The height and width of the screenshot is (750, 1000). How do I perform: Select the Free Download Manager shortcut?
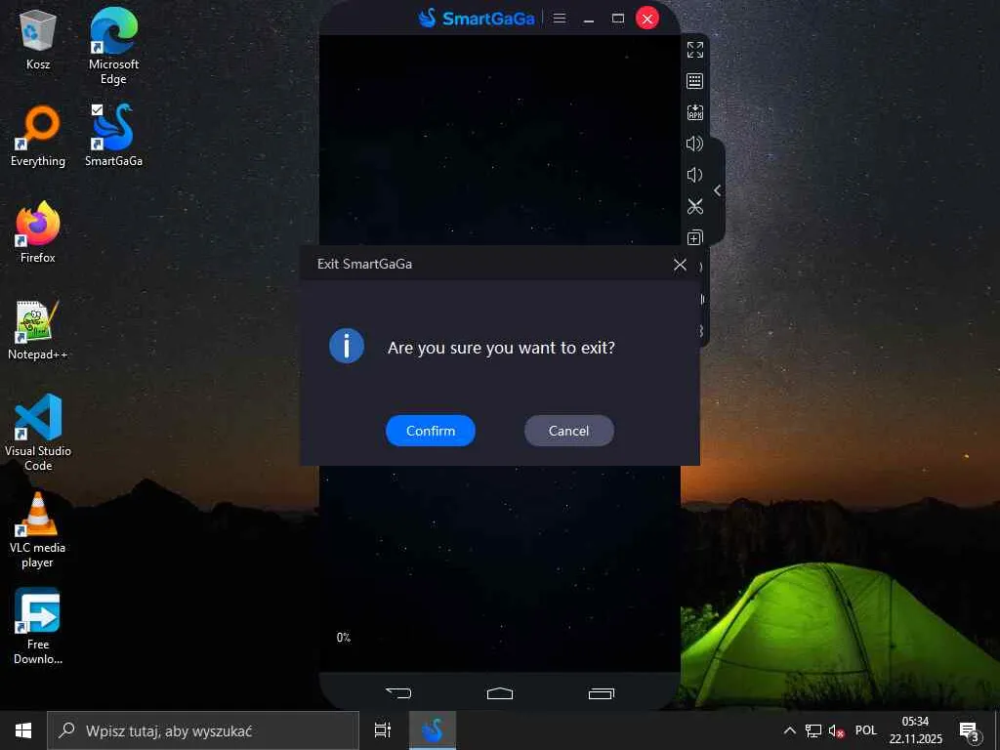click(x=38, y=626)
